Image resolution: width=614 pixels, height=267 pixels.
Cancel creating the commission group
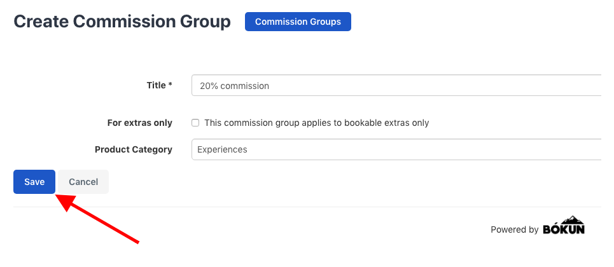click(83, 182)
